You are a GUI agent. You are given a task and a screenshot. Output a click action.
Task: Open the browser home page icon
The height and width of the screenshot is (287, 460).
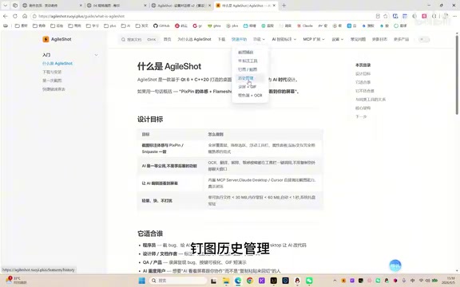pyautogui.click(x=25, y=16)
